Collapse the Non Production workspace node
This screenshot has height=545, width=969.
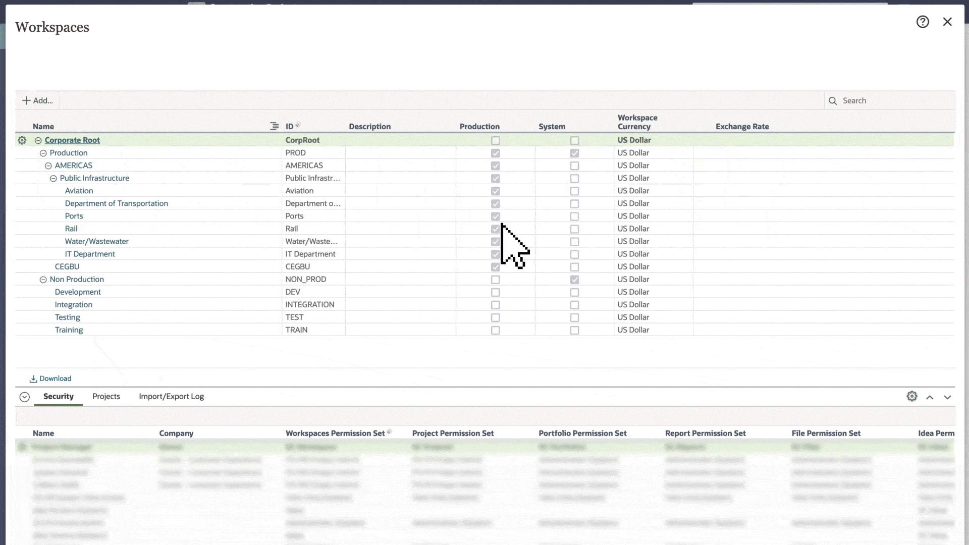[x=43, y=280]
